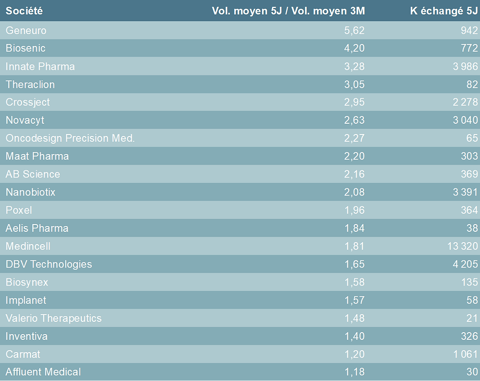This screenshot has width=480, height=381.
Task: Click the 38 value for Aelis Pharma
Action: click(472, 228)
